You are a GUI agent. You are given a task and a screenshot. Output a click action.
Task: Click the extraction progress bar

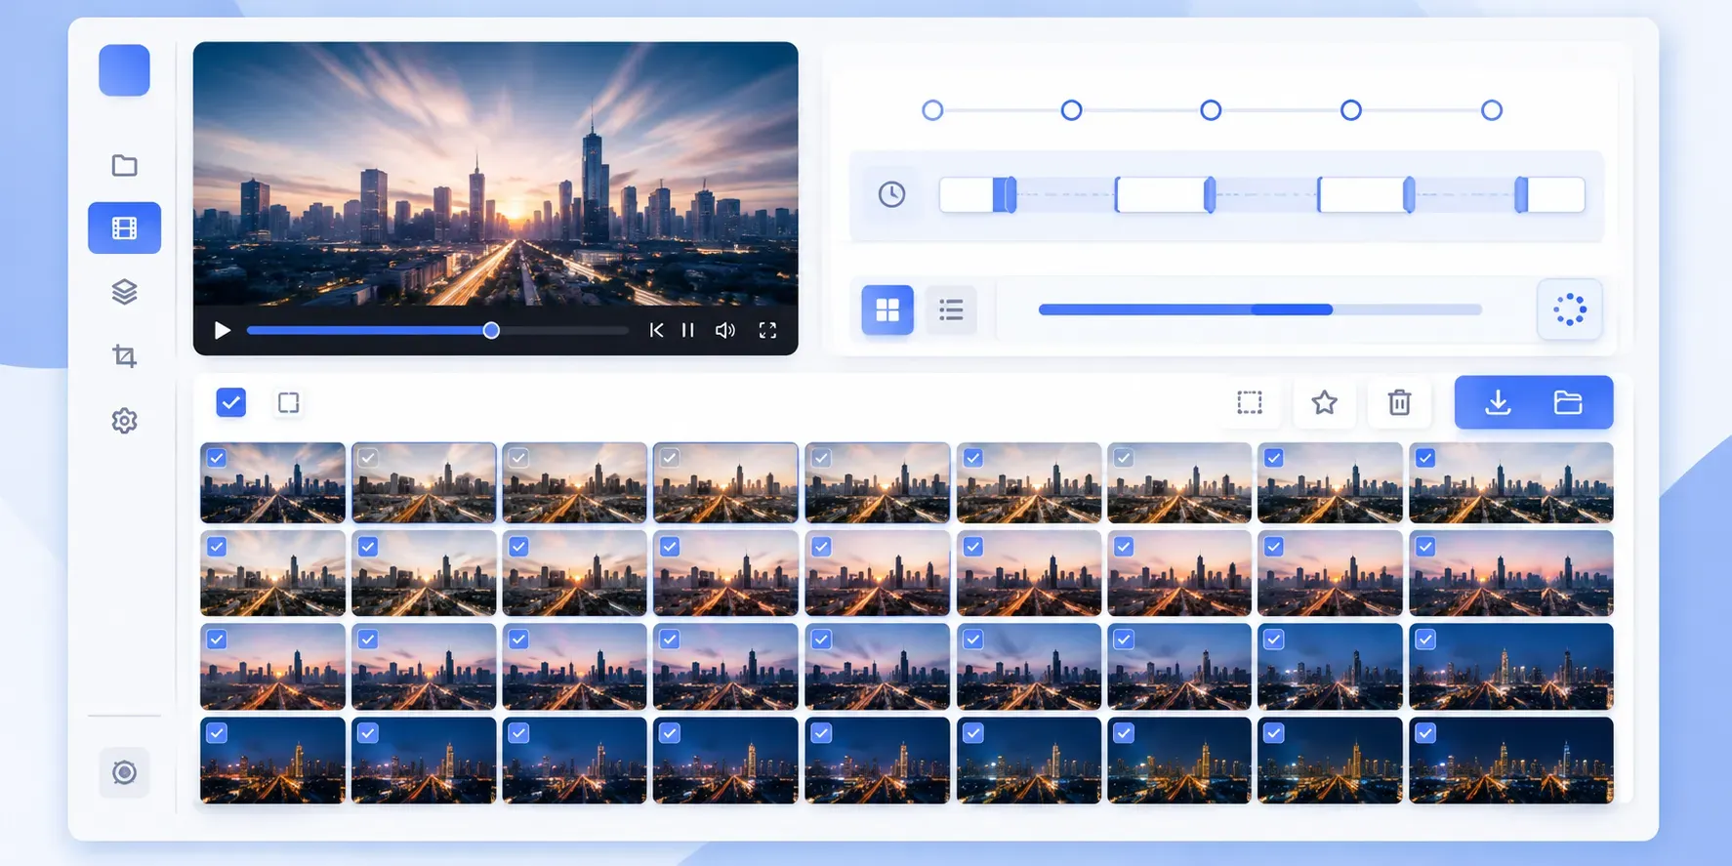pyautogui.click(x=1260, y=309)
